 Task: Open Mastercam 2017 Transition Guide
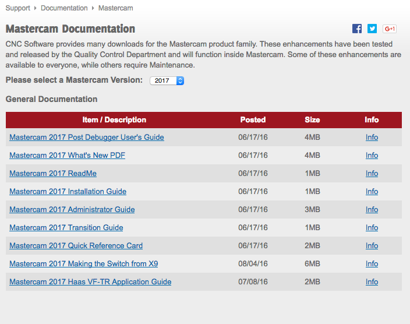(66, 228)
